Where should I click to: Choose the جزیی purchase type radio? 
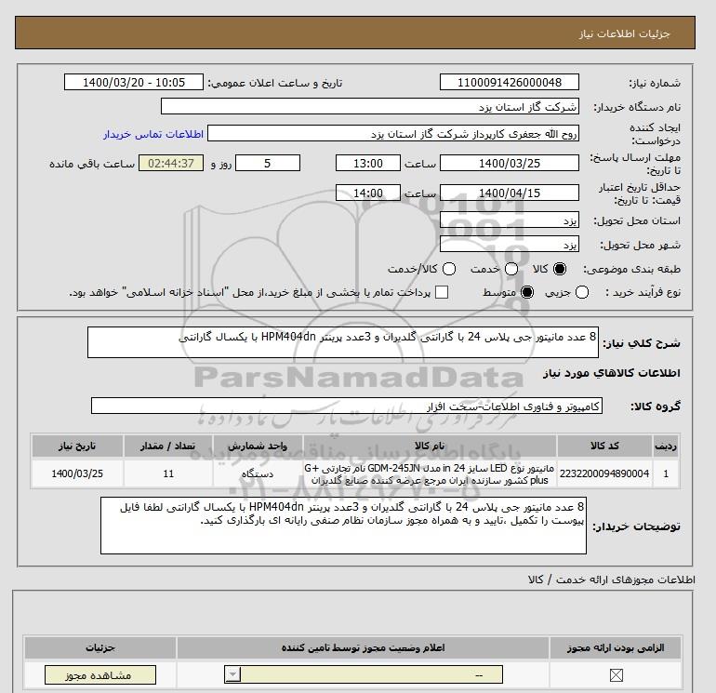pyautogui.click(x=582, y=292)
